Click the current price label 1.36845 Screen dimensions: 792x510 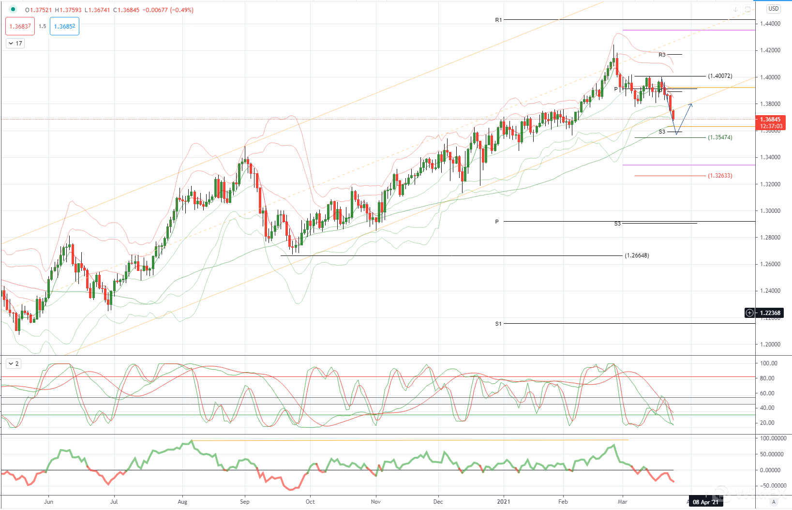770,120
